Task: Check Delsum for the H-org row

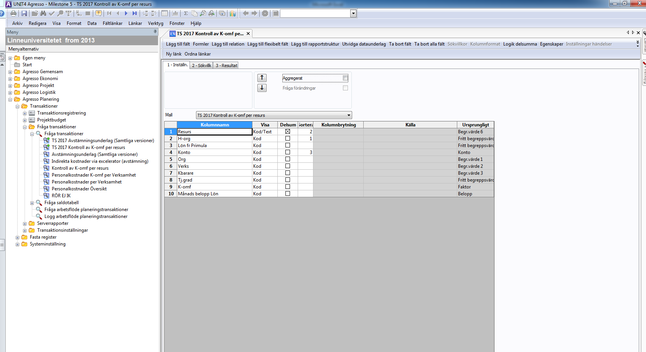Action: [x=288, y=138]
